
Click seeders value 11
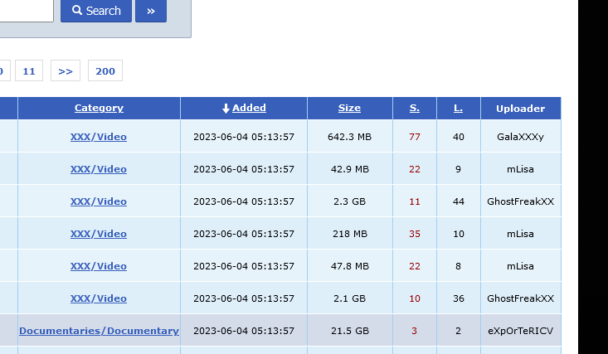(415, 201)
